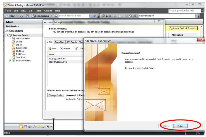Switch to Tasks view icon
This screenshot has width=206, height=137.
click(x=34, y=127)
